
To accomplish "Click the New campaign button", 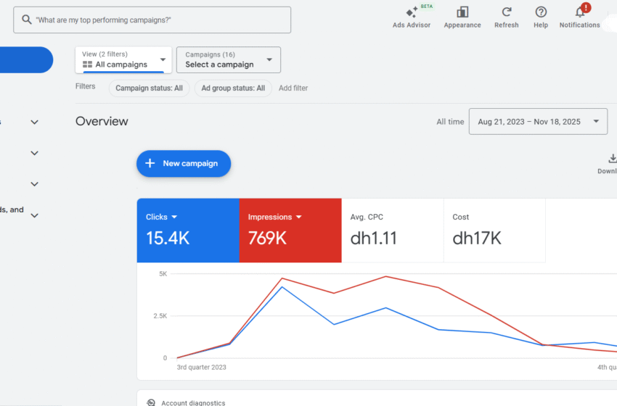I will pyautogui.click(x=183, y=164).
